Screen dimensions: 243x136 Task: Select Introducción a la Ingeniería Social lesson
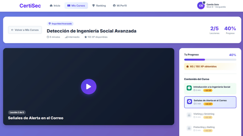point(212,87)
